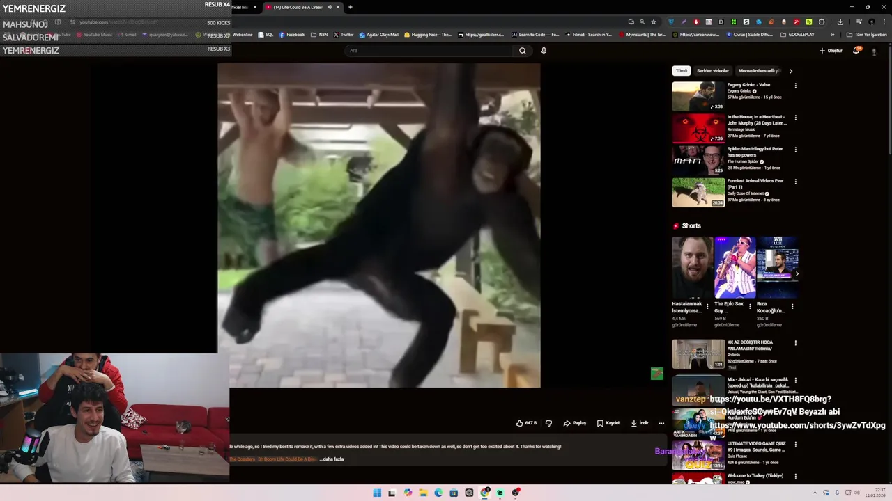Screen dimensions: 892x501
Task: Open Spider-Man trilogy but Peter title link
Action: (x=755, y=152)
